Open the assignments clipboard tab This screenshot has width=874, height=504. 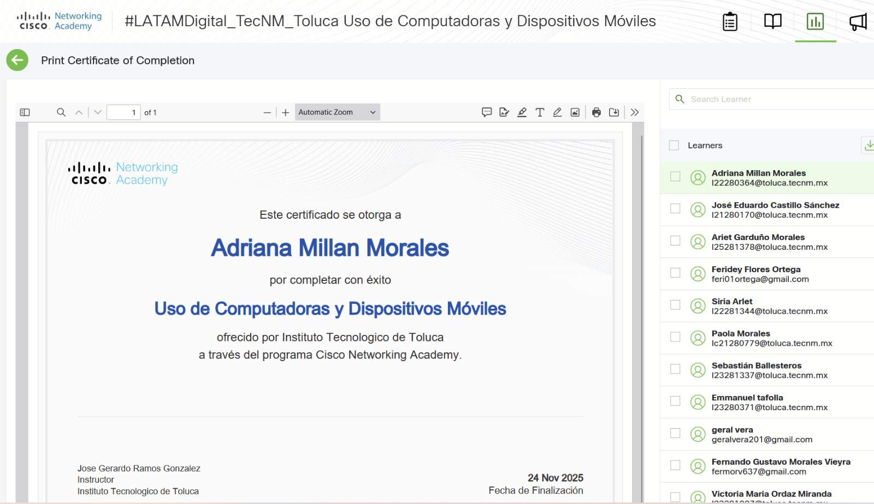coord(730,22)
